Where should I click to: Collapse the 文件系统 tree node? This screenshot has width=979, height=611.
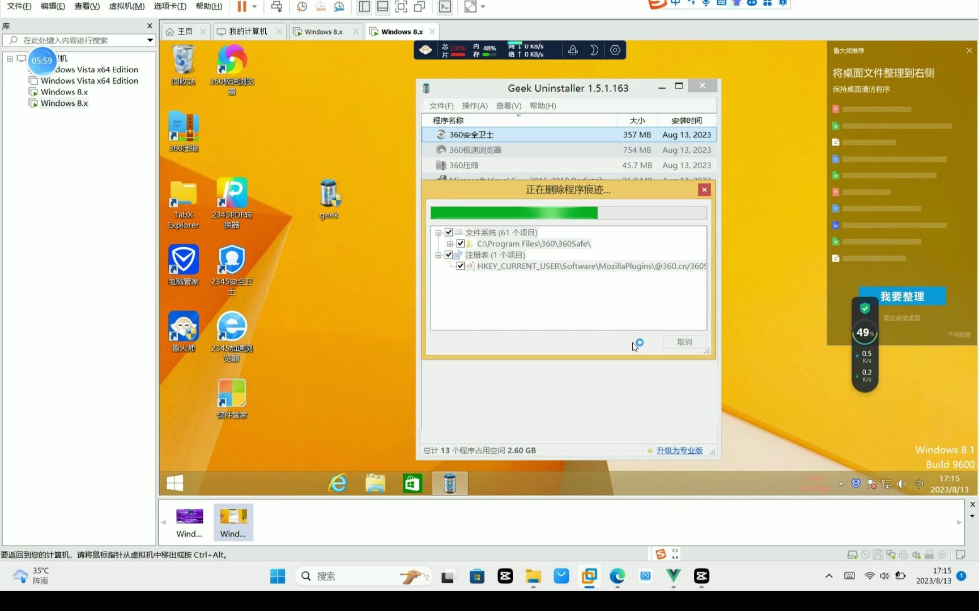438,233
